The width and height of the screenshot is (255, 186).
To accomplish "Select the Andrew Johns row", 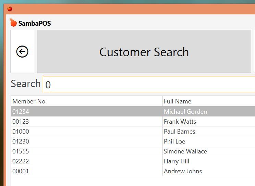I will [133, 171].
